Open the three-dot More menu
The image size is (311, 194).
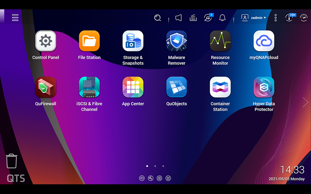[276, 17]
